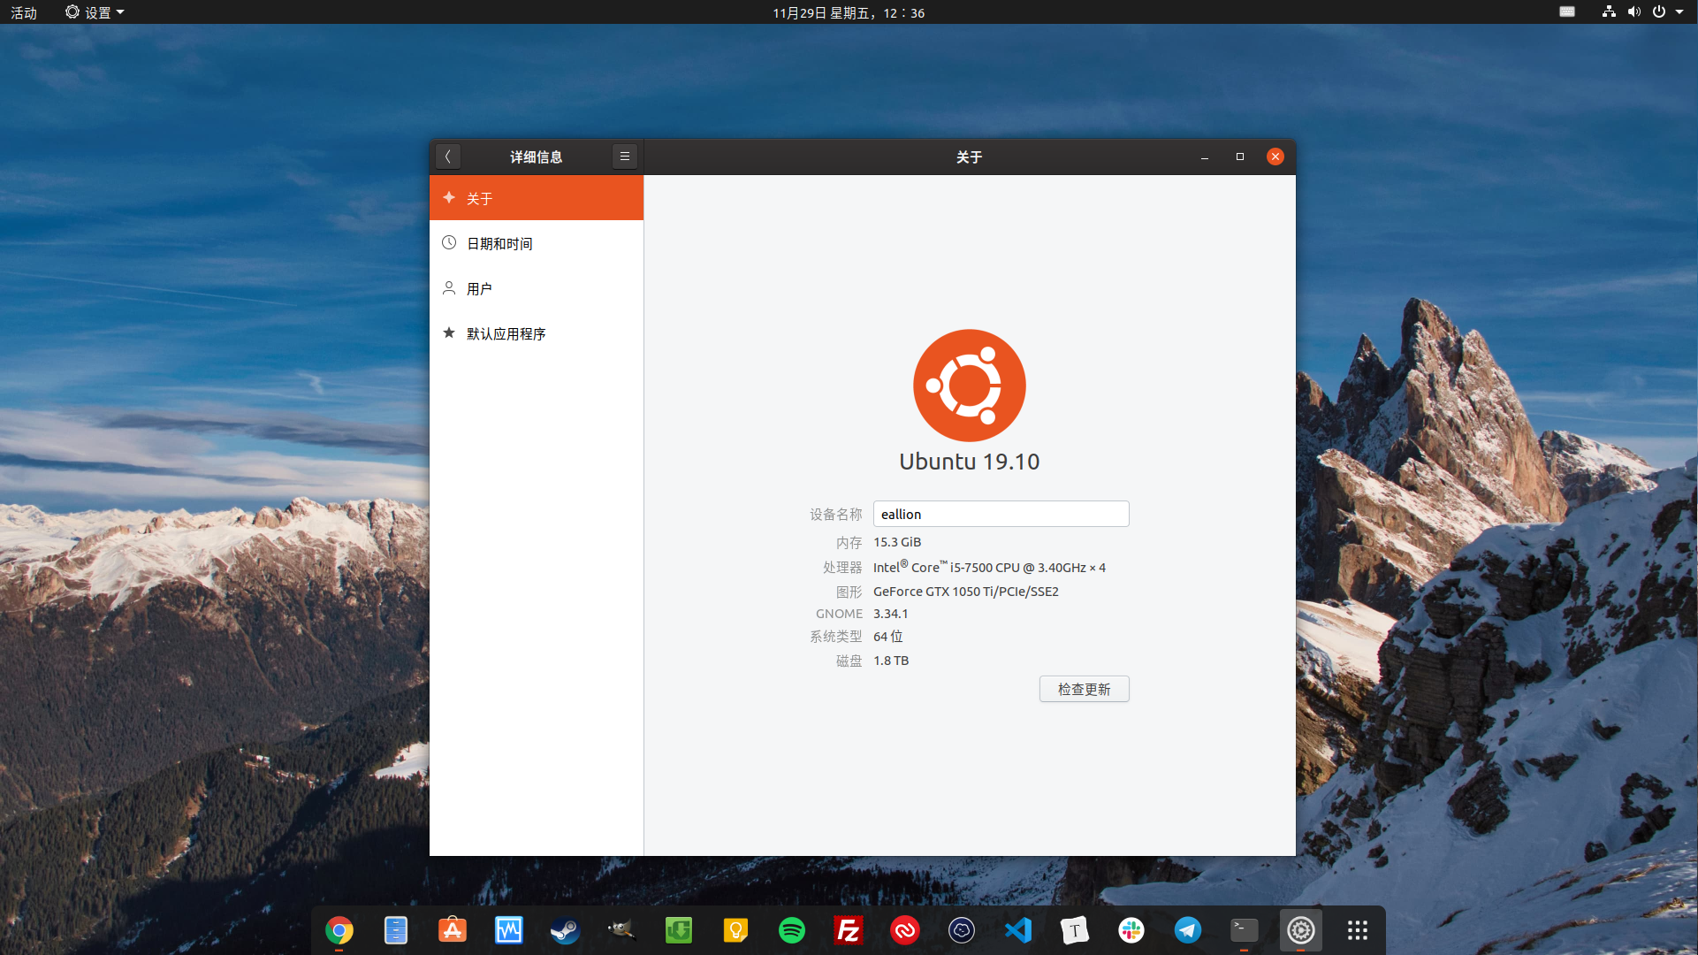The width and height of the screenshot is (1698, 955).
Task: Expand the system menu arrow
Action: pyautogui.click(x=1679, y=12)
